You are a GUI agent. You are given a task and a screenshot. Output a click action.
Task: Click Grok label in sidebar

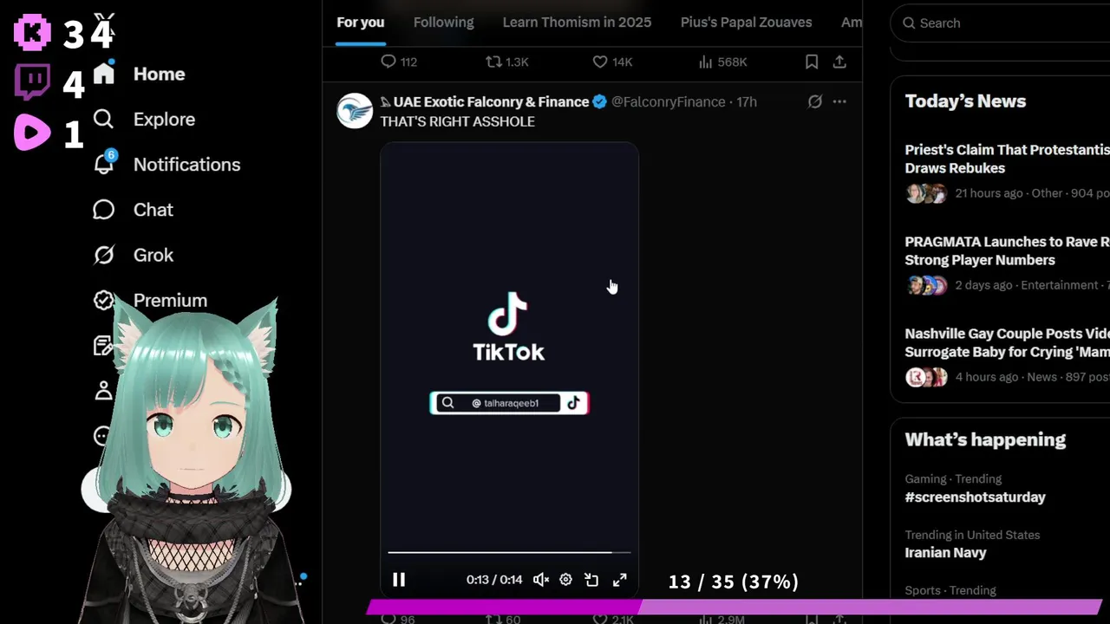coord(153,255)
